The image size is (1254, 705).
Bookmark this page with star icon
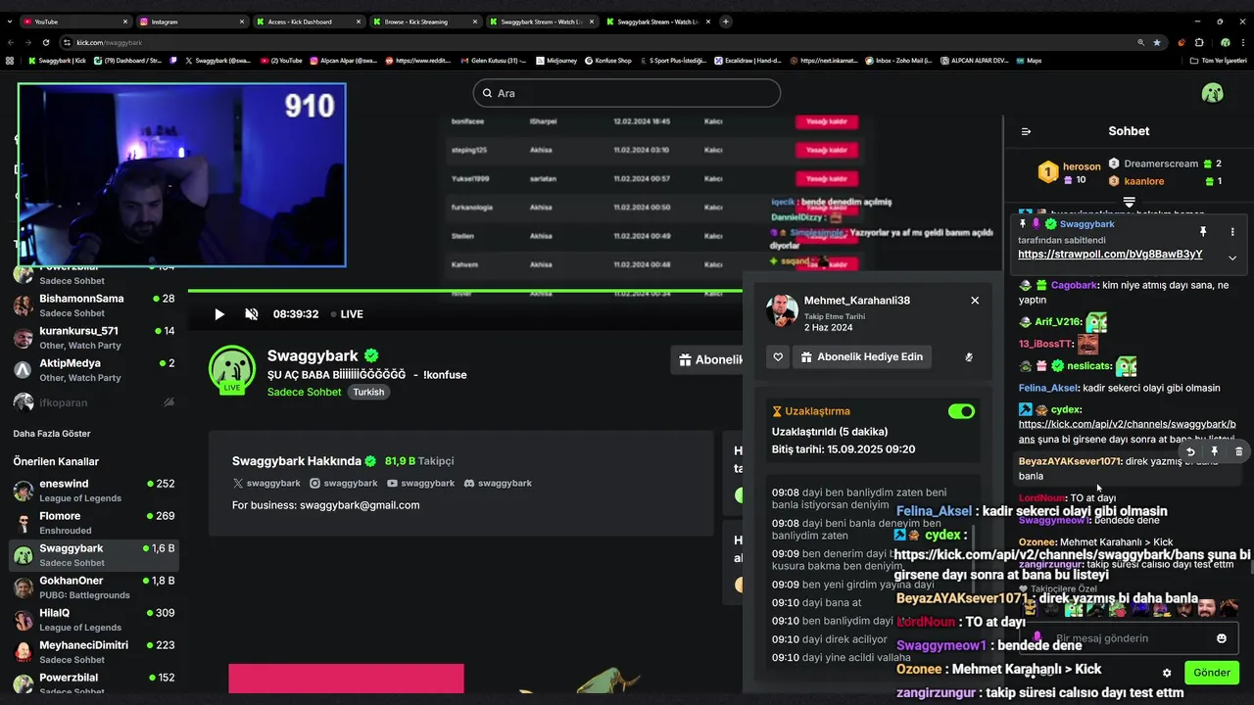[x=1157, y=42]
